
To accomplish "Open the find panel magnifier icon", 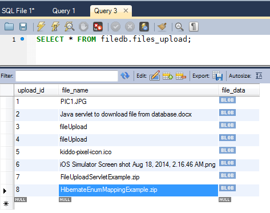I will 179,27.
